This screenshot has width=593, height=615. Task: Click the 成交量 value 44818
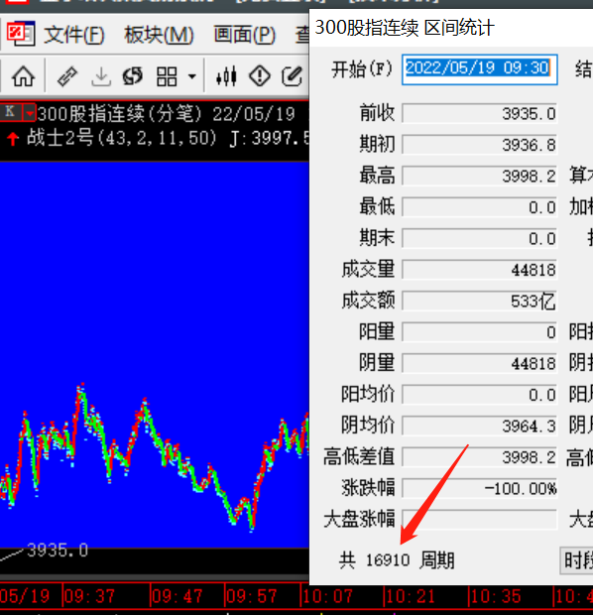coord(480,270)
